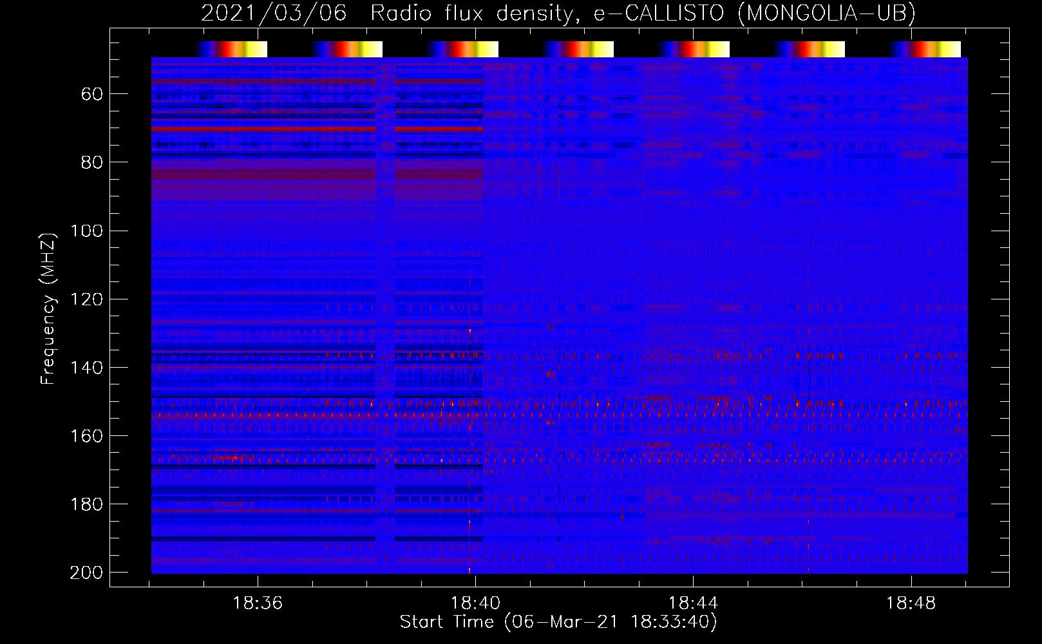
Task: Click the 18:36 time tick label
Action: coord(258,603)
